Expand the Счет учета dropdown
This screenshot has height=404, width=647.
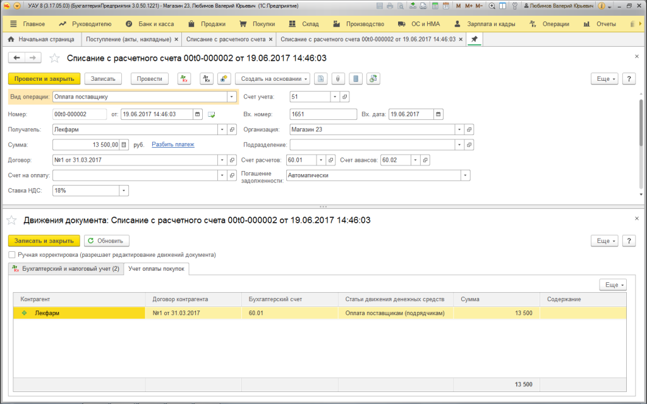335,97
